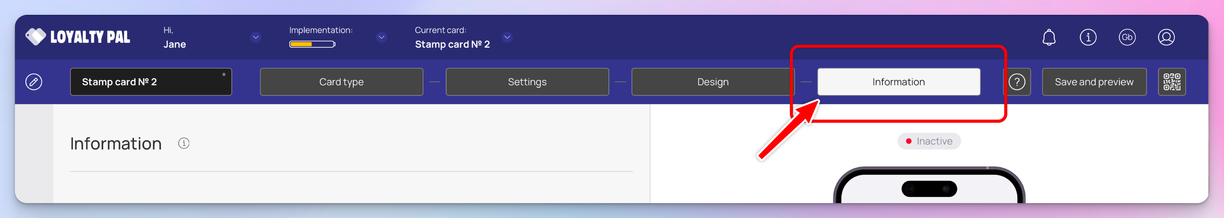Expand the Hi, Jane account dropdown
Image resolution: width=1224 pixels, height=218 pixels.
pyautogui.click(x=256, y=37)
